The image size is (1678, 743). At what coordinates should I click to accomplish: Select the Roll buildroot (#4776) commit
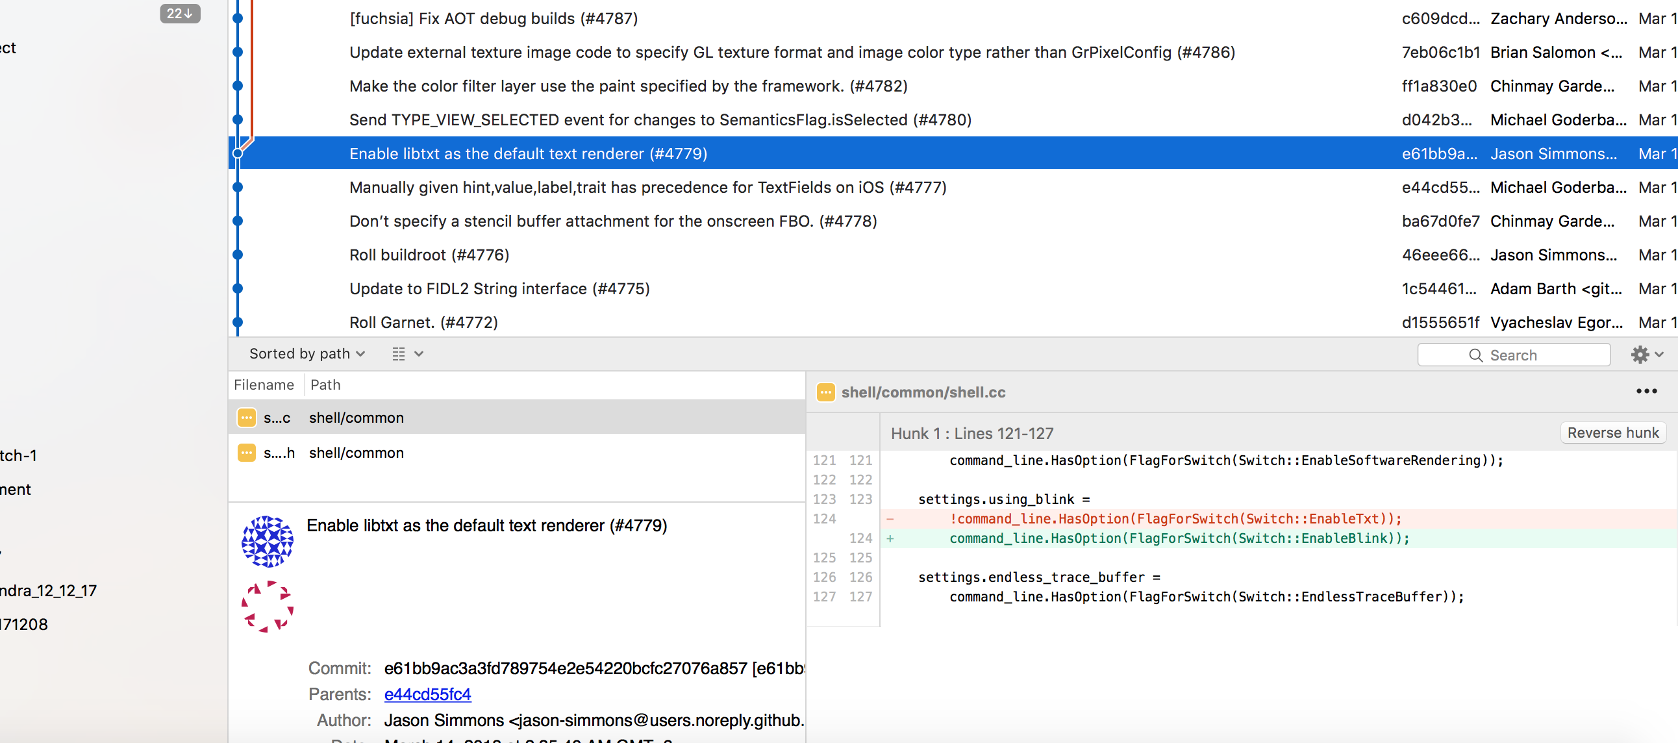[429, 255]
